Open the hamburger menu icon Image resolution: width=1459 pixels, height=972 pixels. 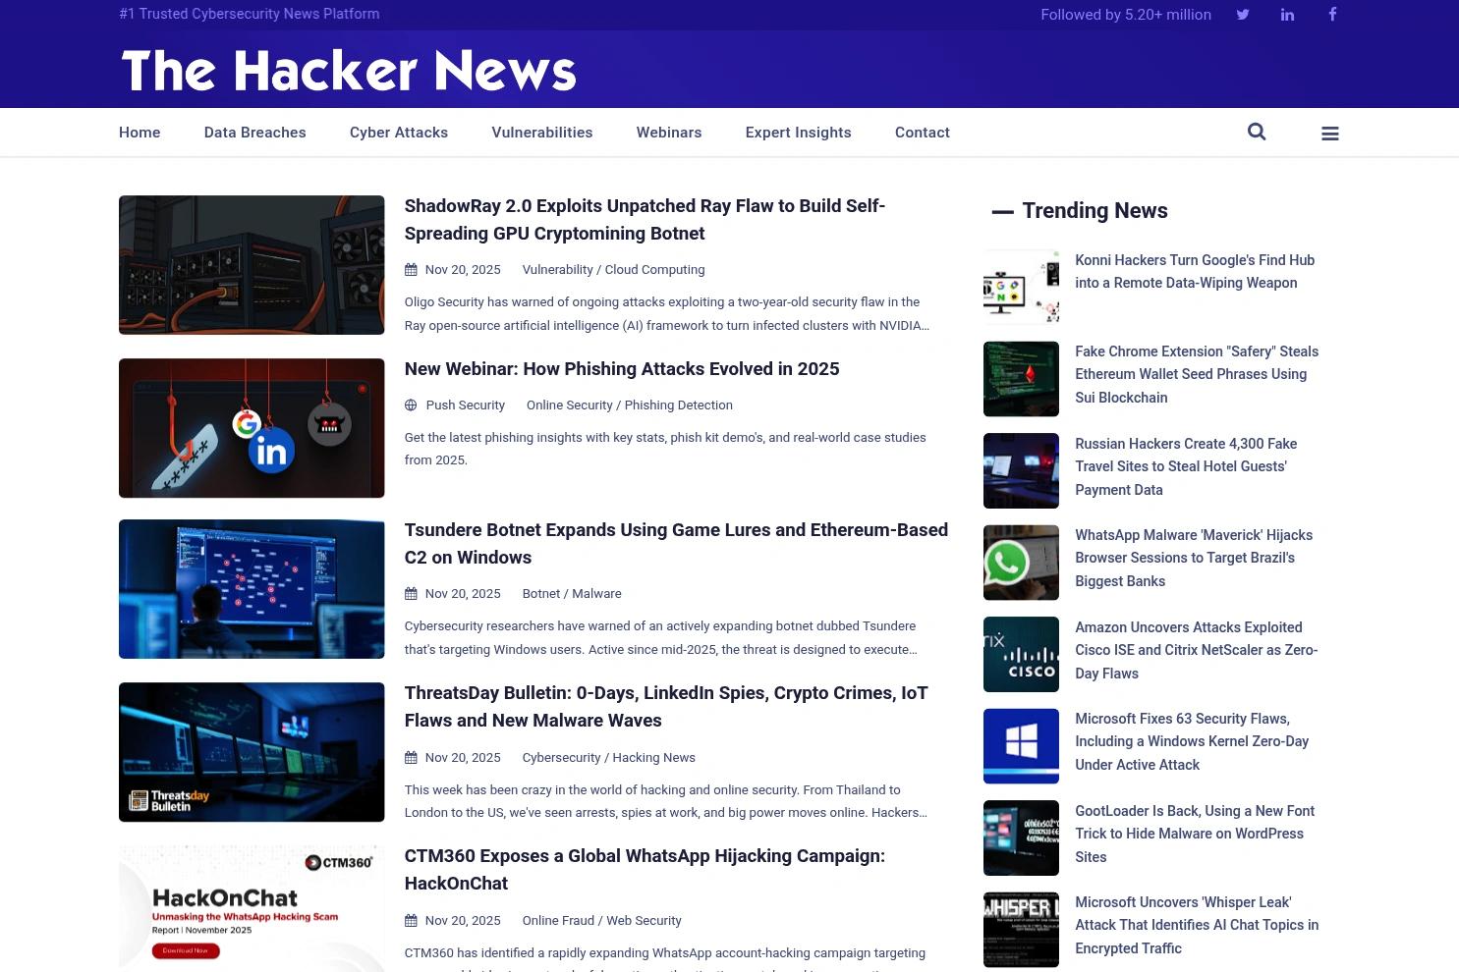click(x=1330, y=134)
